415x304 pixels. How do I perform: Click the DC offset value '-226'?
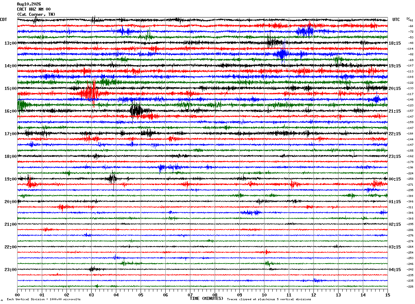point(410,287)
